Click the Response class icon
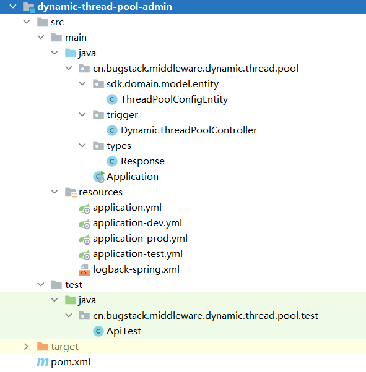This screenshot has height=372, width=366. (x=111, y=161)
